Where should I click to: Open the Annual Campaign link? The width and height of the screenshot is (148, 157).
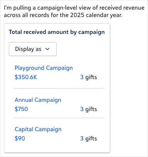[x=38, y=100]
